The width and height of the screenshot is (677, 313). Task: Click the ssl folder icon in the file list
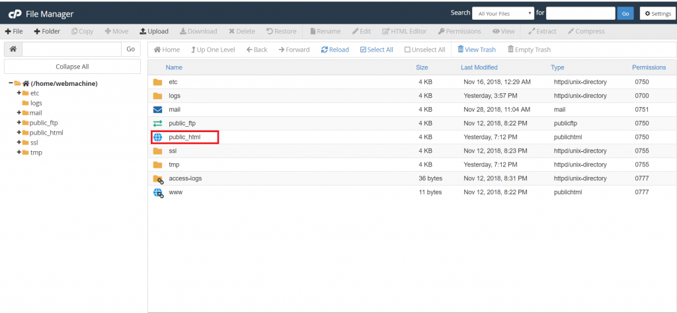(x=157, y=151)
